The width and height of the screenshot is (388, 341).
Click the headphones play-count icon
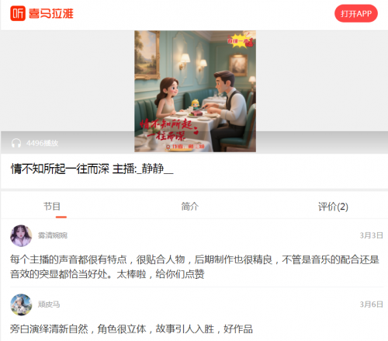pos(16,143)
